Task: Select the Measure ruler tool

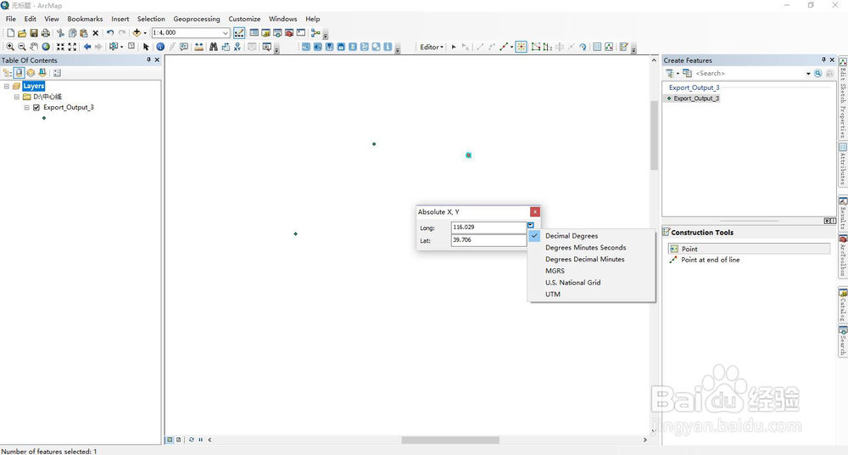Action: (x=199, y=48)
